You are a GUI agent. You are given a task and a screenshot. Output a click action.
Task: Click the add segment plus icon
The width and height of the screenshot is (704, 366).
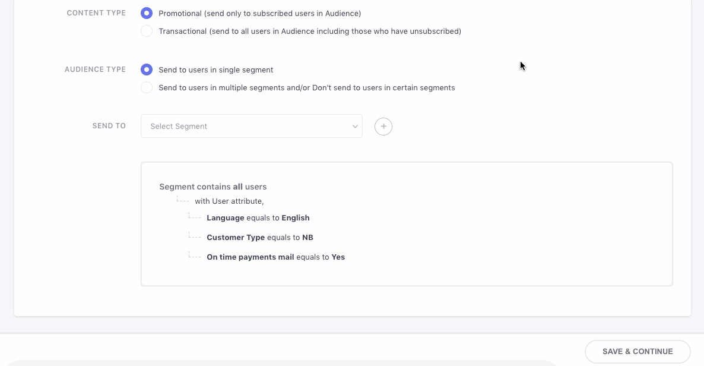[x=383, y=126]
